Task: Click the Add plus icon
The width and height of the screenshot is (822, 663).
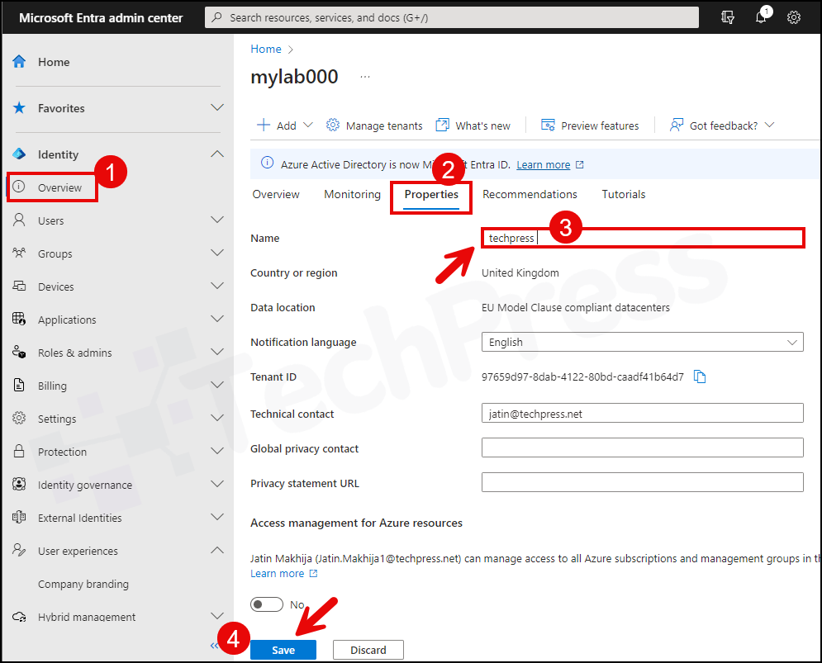Action: pyautogui.click(x=264, y=125)
